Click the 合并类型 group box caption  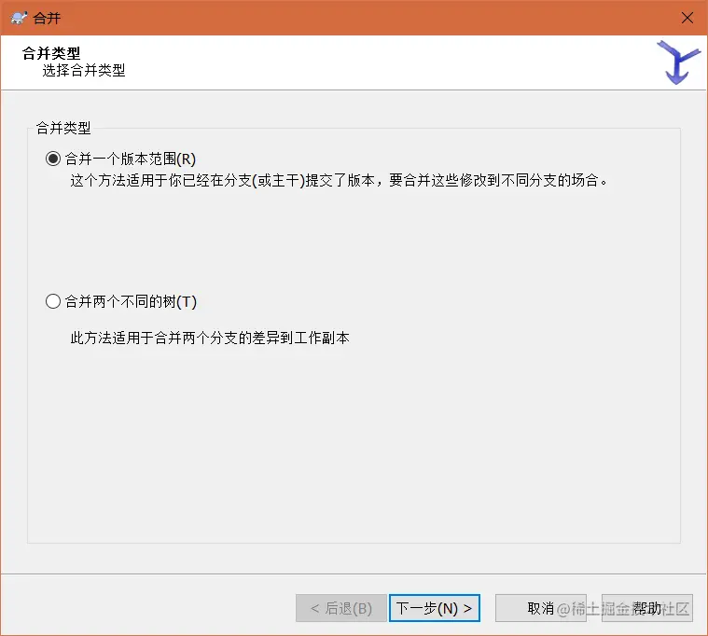tap(63, 128)
